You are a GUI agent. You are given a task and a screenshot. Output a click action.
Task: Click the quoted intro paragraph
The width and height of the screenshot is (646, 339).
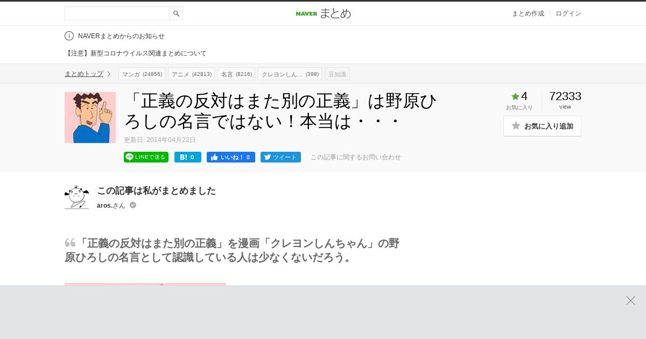(232, 250)
